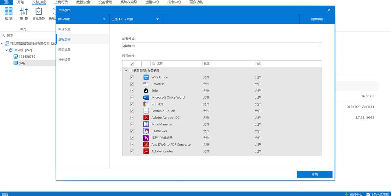This screenshot has width=391, height=196.
Task: Click the CAJViewer app icon
Action: 146,131
